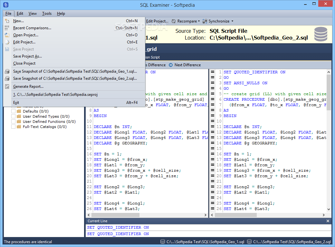Click 'SQL Script File' source type text
Image resolution: width=335 pixels, height=247 pixels.
[x=228, y=31]
